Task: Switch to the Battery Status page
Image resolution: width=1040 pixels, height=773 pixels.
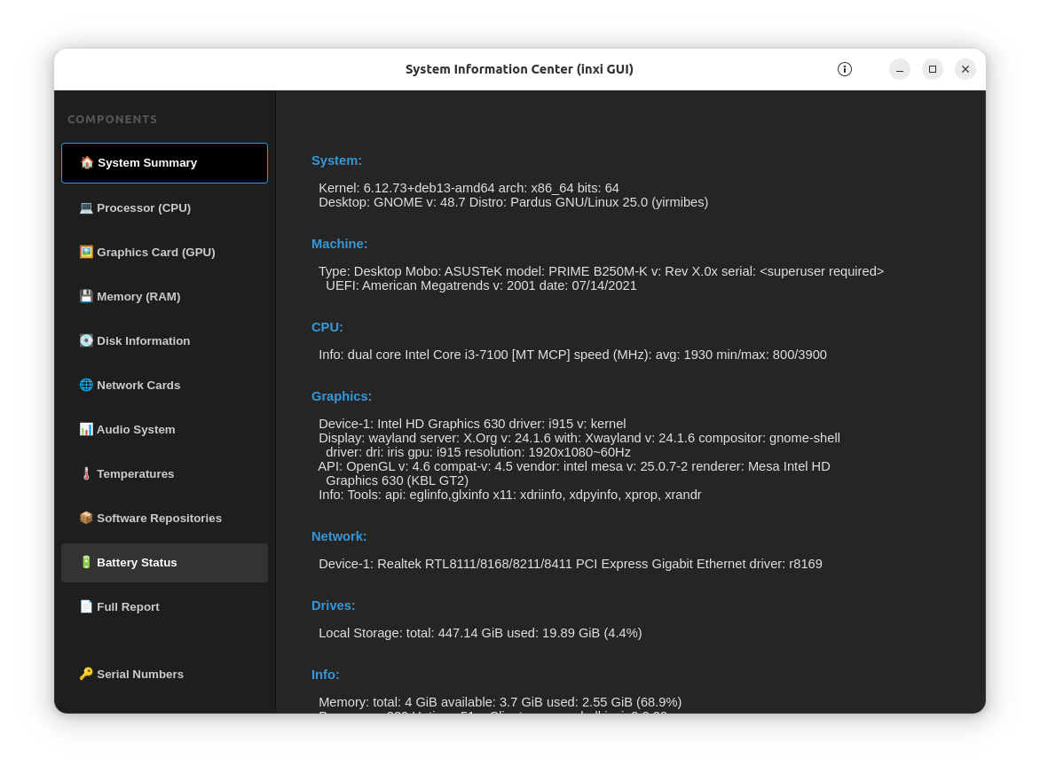Action: tap(137, 562)
